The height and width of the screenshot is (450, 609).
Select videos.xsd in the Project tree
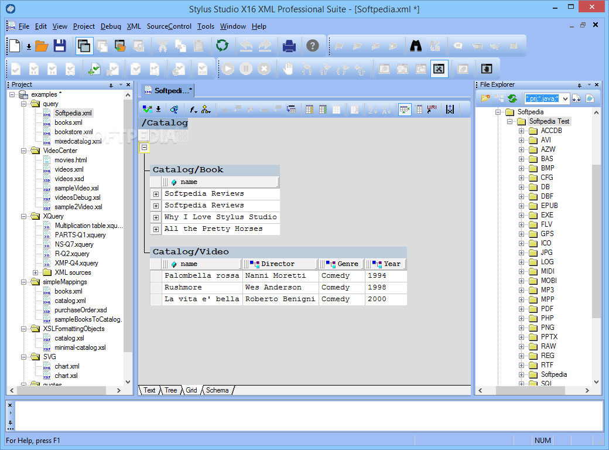[69, 179]
